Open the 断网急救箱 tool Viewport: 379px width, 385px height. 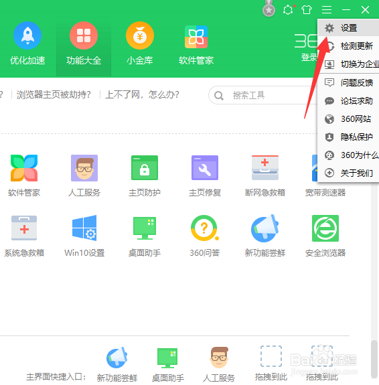[265, 175]
